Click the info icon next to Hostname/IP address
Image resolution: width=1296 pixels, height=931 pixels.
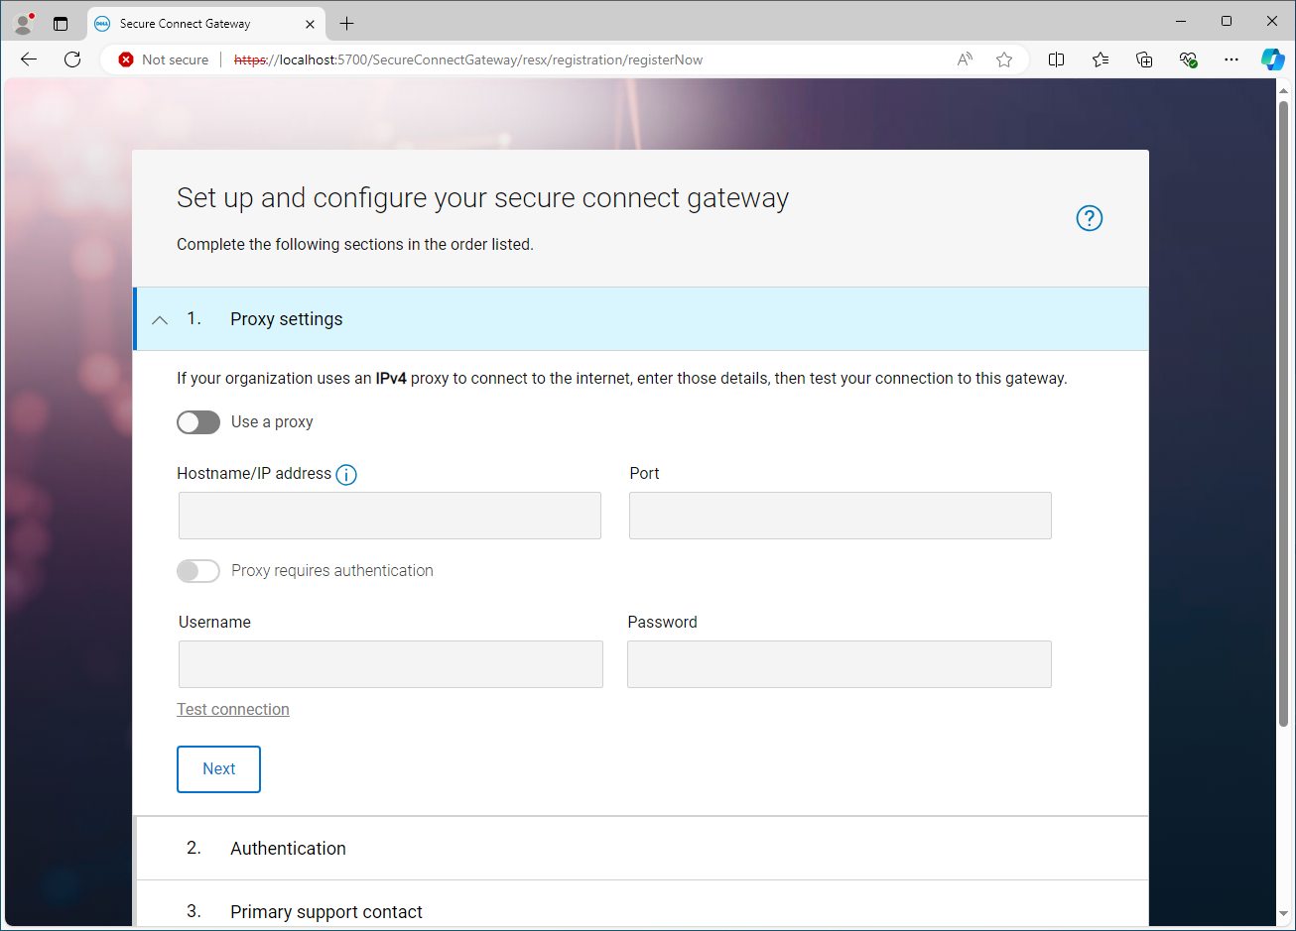(346, 474)
